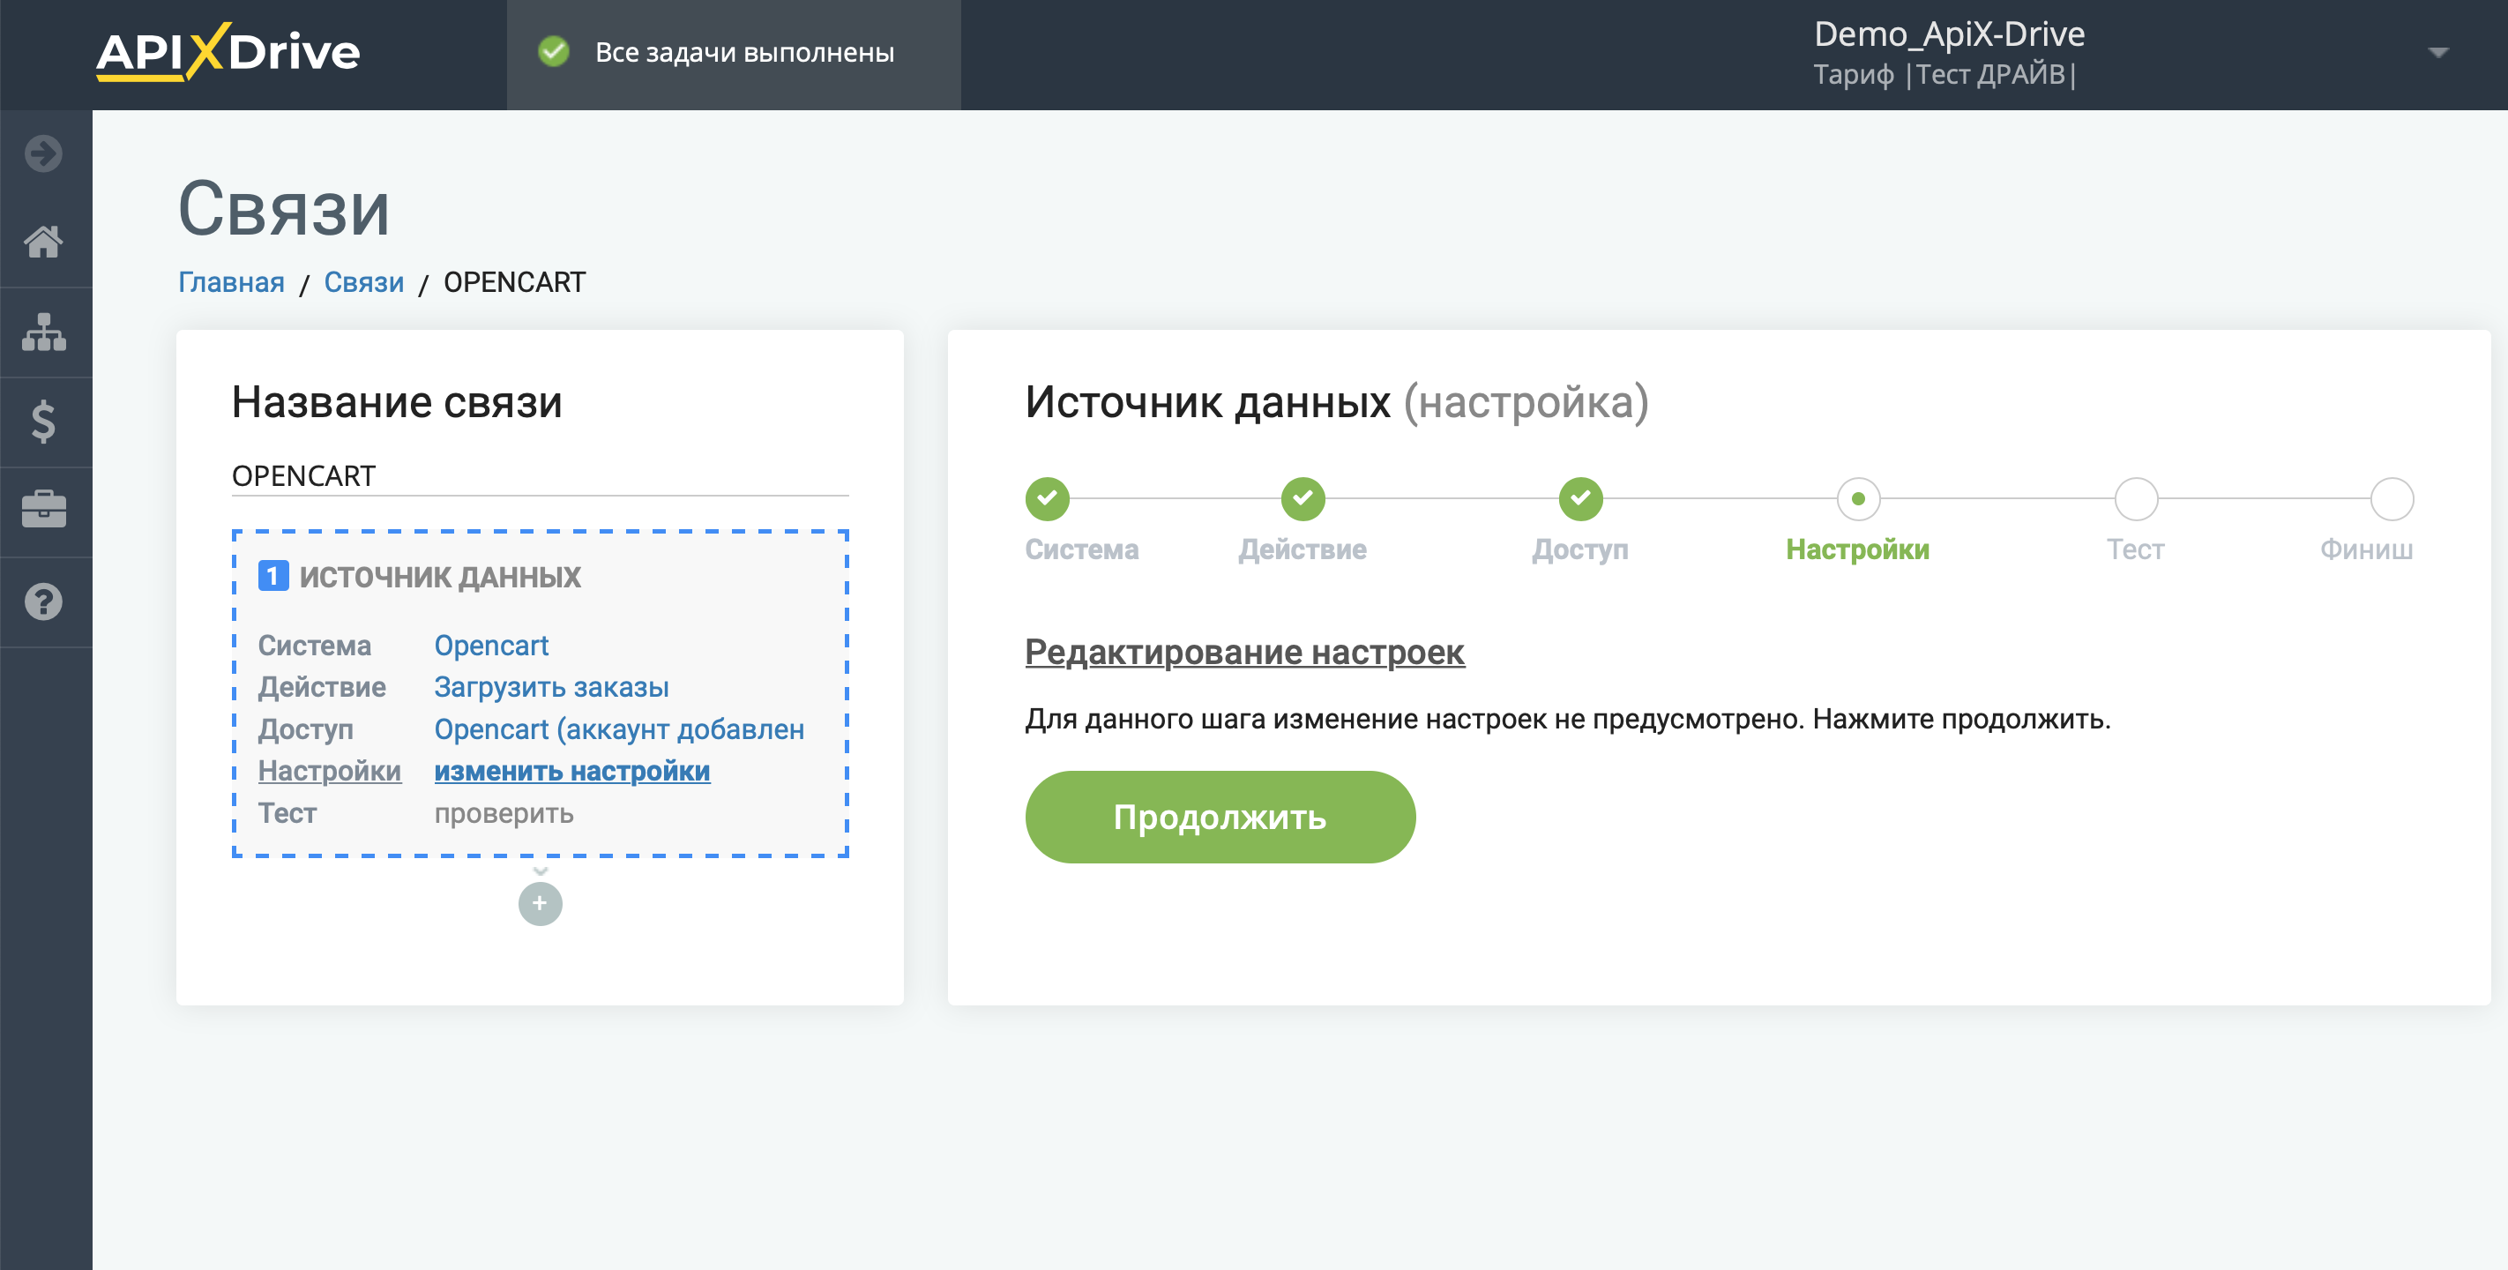
Task: Select the Настройки step circle
Action: [1858, 498]
